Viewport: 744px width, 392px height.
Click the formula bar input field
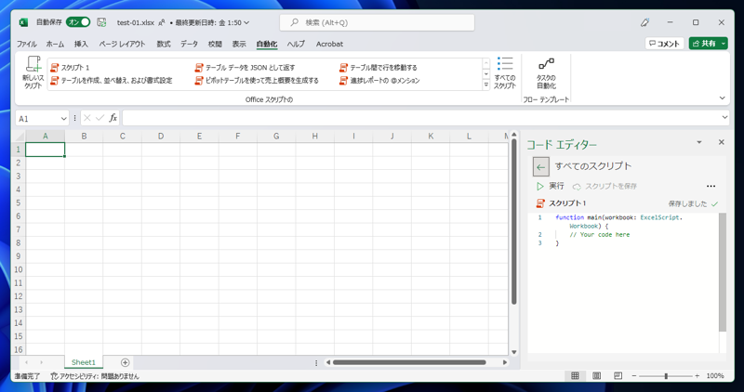coord(421,118)
